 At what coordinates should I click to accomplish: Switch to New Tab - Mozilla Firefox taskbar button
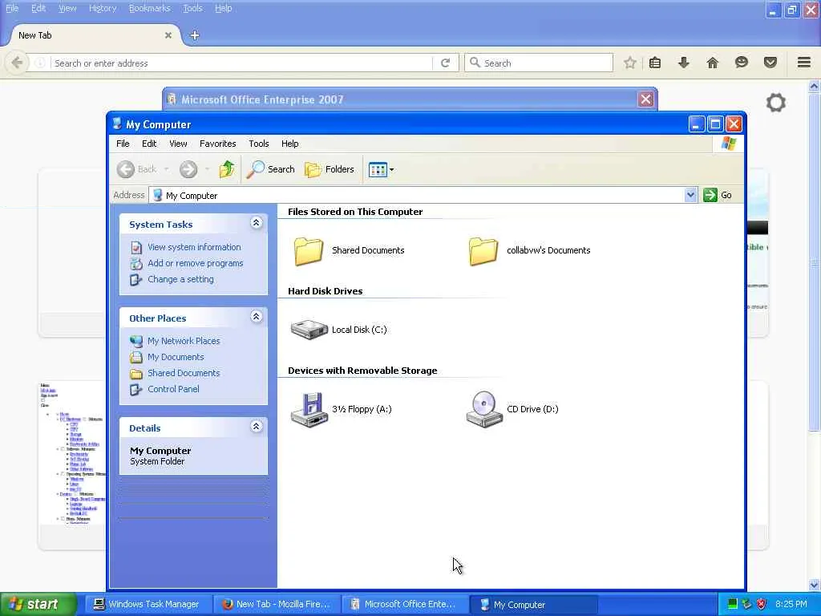coord(277,605)
